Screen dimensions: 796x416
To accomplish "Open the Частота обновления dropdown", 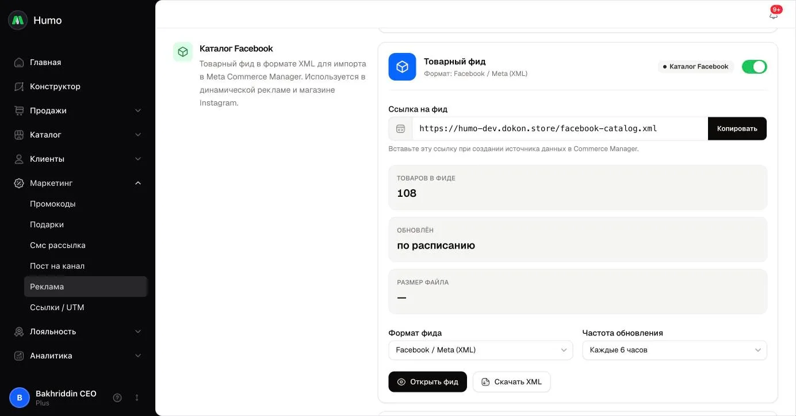I will point(675,350).
